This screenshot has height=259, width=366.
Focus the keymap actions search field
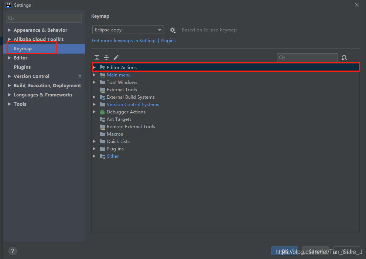307,58
